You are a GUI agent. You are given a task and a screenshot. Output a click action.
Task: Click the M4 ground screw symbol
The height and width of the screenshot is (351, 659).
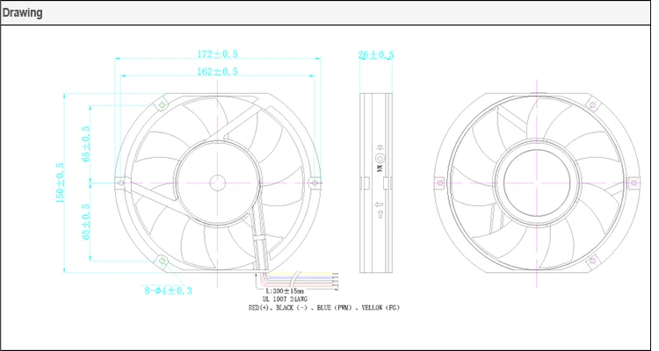380,159
